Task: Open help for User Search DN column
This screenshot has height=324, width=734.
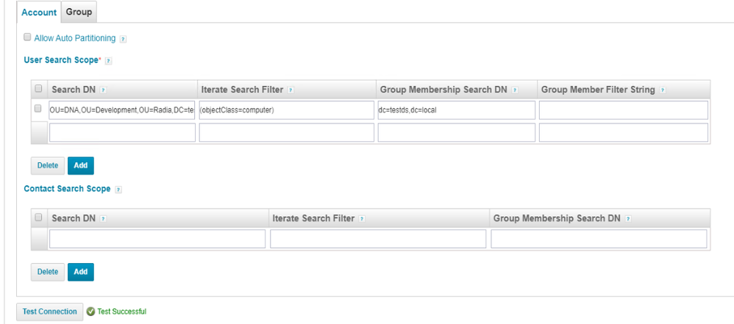Action: tap(103, 90)
